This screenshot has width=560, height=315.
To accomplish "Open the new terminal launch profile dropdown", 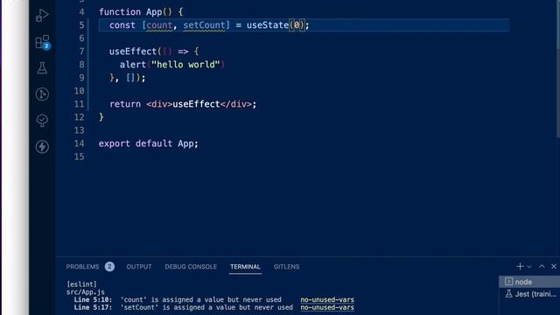I will [x=529, y=267].
